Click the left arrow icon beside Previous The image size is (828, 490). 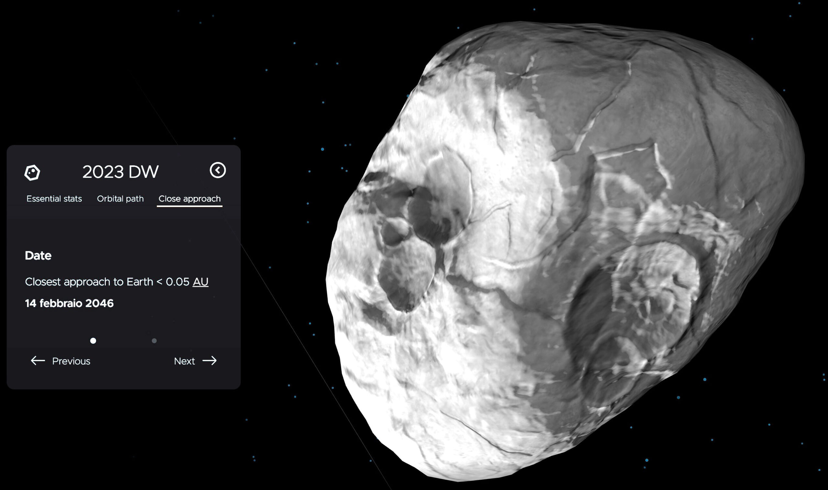38,361
